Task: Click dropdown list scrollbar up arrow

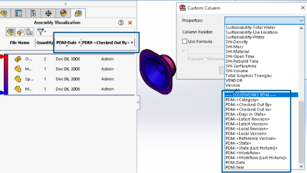Action: (x=301, y=28)
